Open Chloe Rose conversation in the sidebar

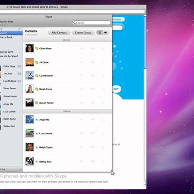(9, 66)
